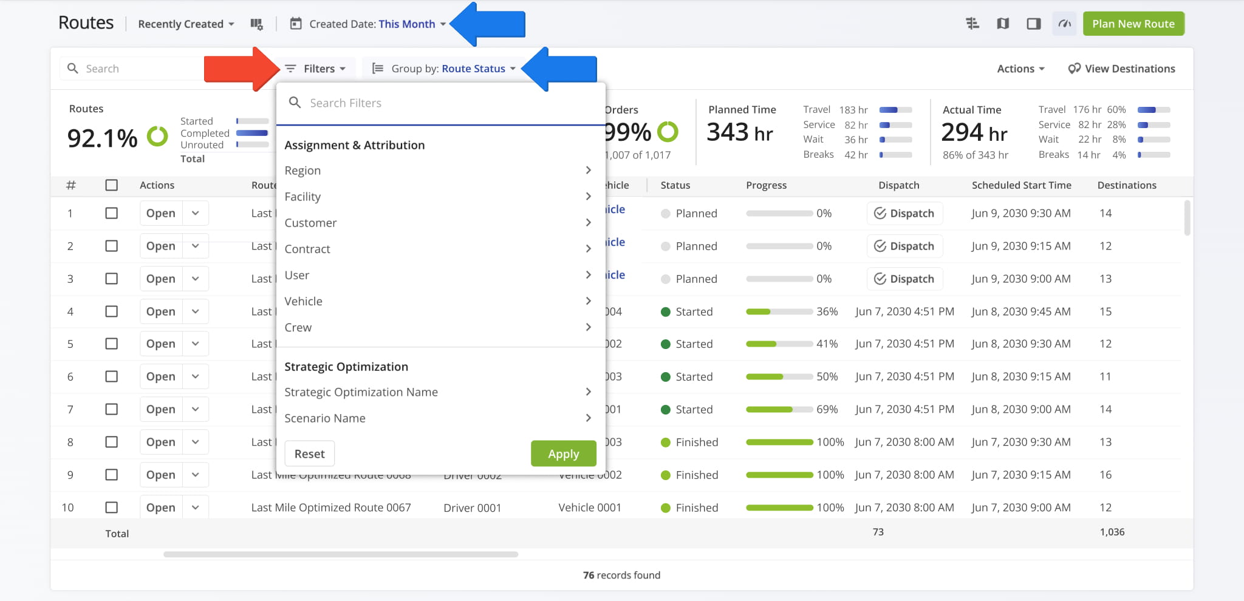Check the checkbox for row 3
This screenshot has width=1244, height=601.
[111, 279]
